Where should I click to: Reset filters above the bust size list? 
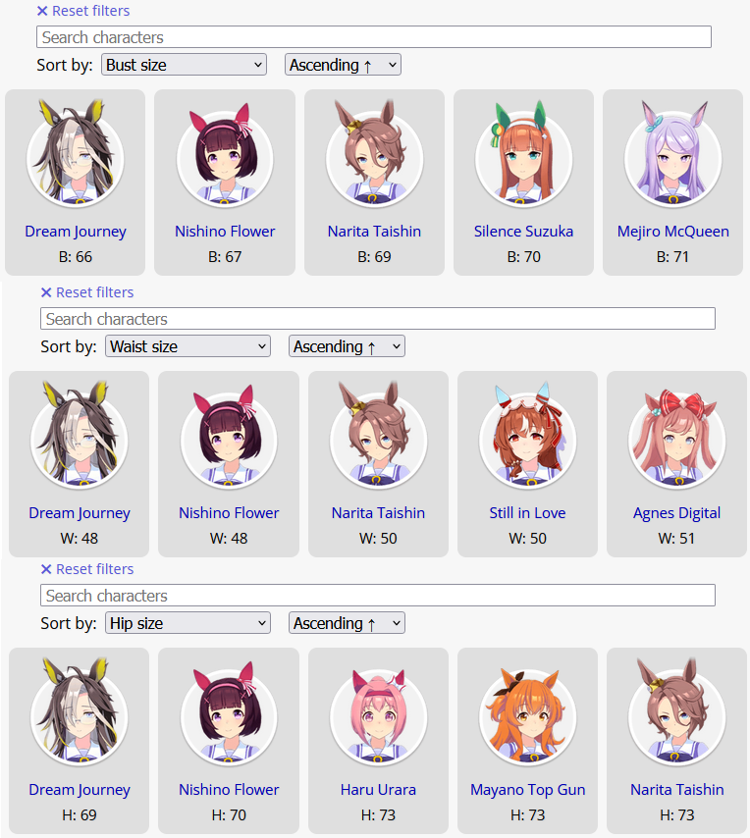click(x=82, y=11)
